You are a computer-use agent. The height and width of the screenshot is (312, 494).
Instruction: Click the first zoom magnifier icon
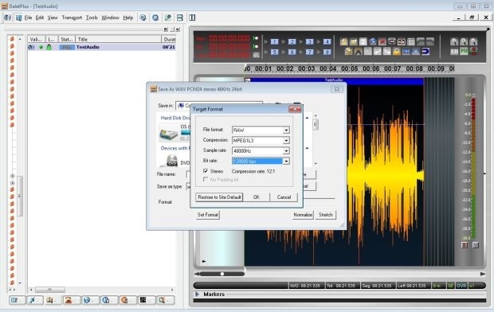pyautogui.click(x=454, y=41)
